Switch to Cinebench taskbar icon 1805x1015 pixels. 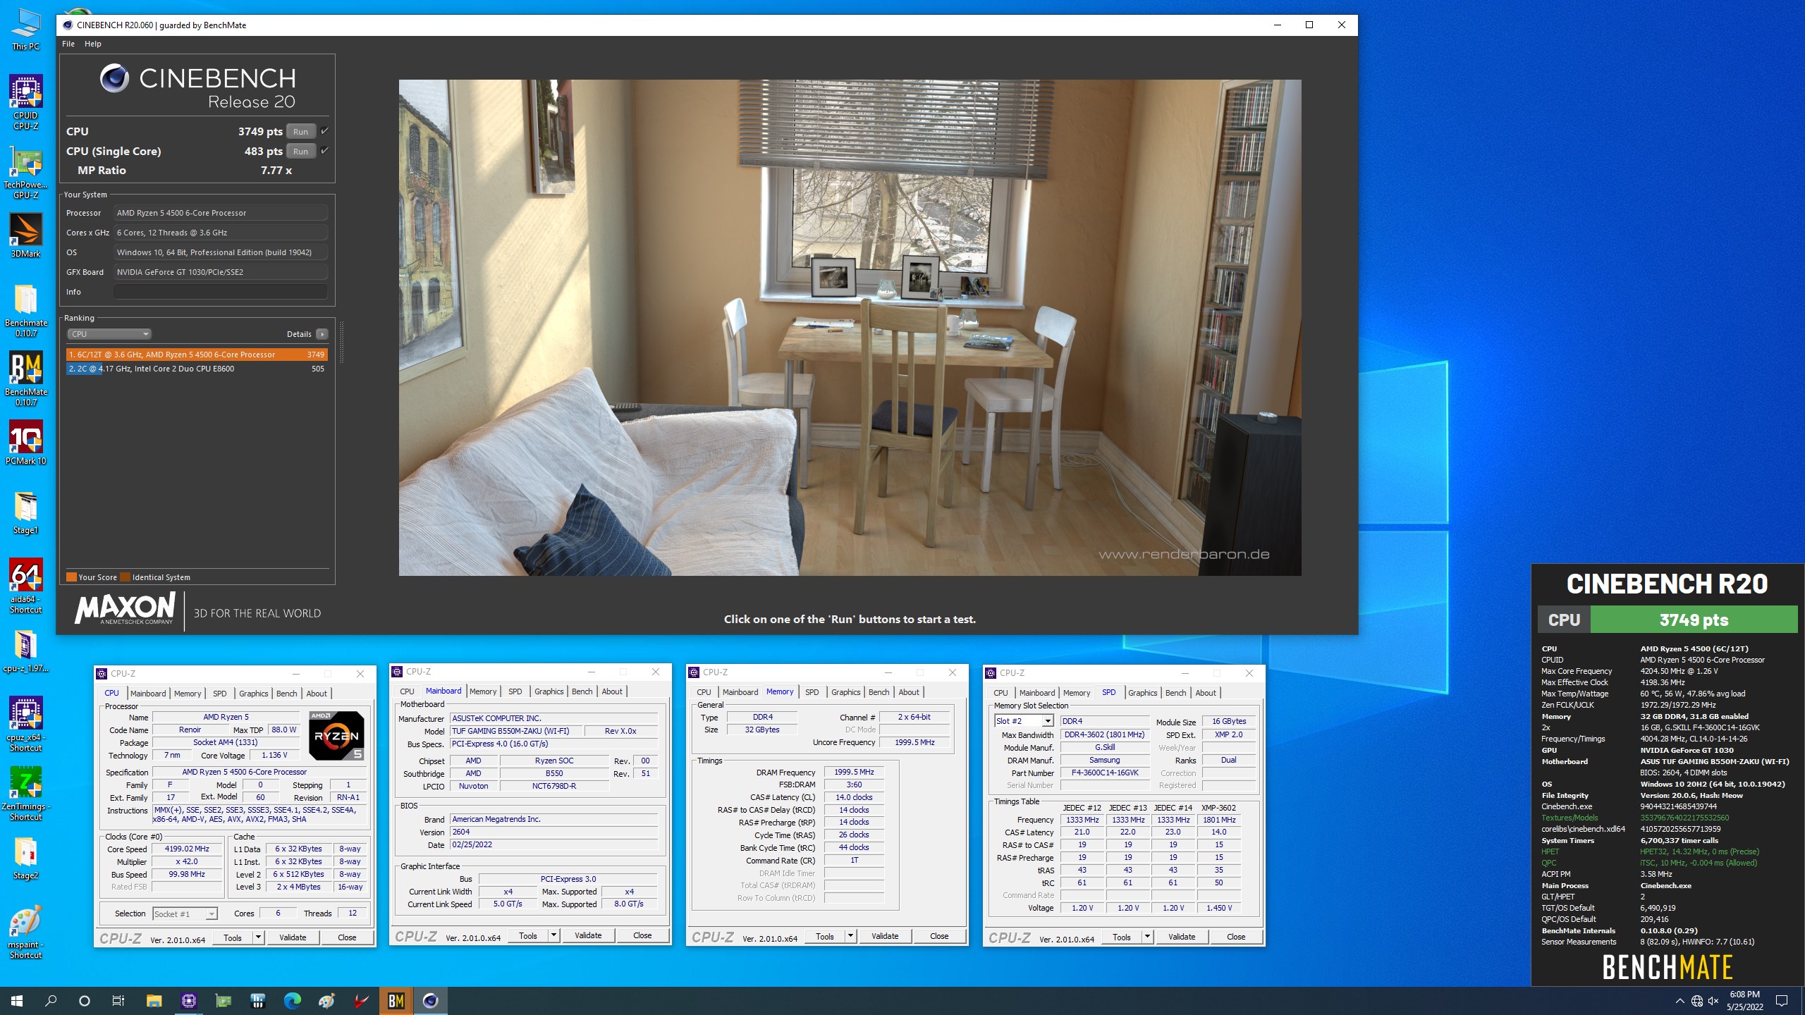pos(430,1001)
